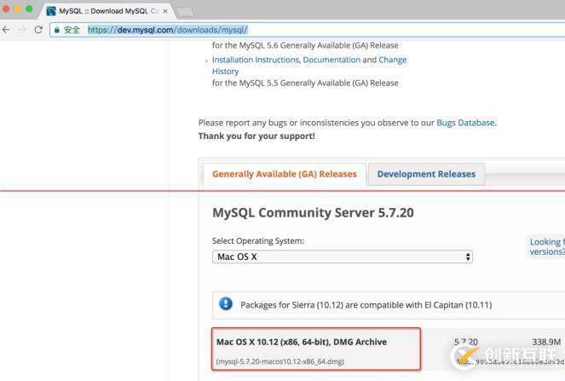The height and width of the screenshot is (381, 565).
Task: Click MySQL 5.6 Generally Available release text
Action: click(305, 45)
